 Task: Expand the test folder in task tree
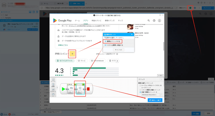coord(1,15)
